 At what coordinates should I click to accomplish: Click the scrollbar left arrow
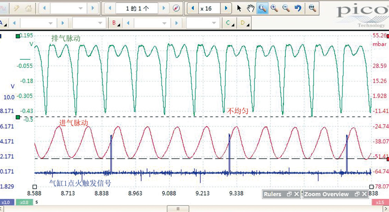point(2,209)
